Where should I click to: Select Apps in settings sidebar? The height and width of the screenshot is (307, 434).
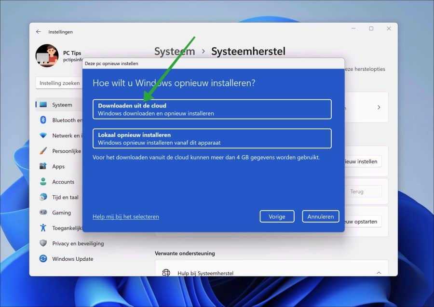58,166
